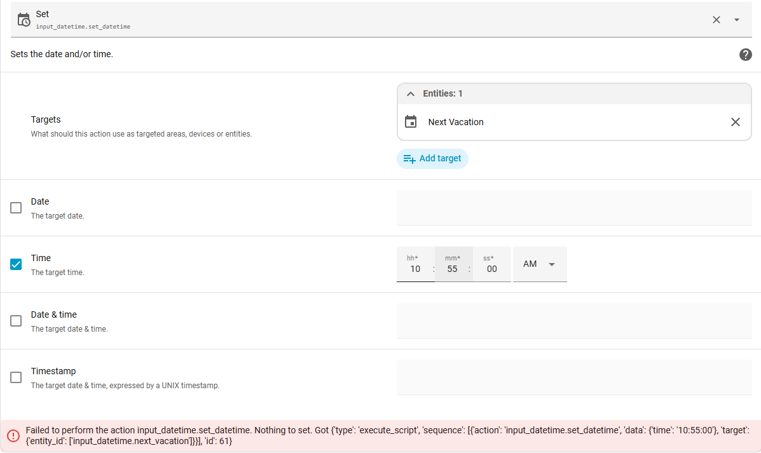
Task: Click the hours field showing 10
Action: [x=415, y=269]
